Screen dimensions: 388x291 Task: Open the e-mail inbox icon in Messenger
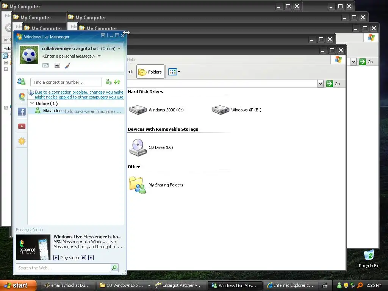(45, 65)
